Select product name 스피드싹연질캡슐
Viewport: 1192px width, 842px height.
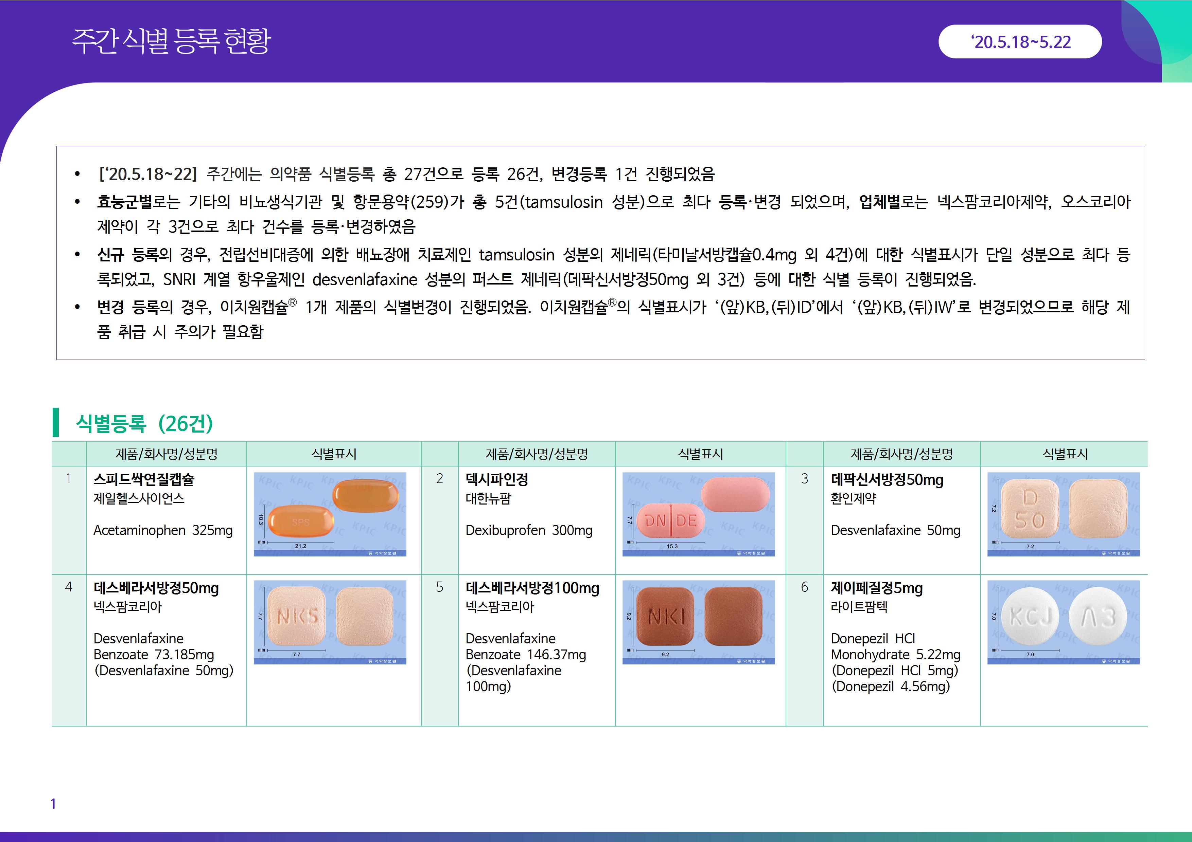pos(144,479)
